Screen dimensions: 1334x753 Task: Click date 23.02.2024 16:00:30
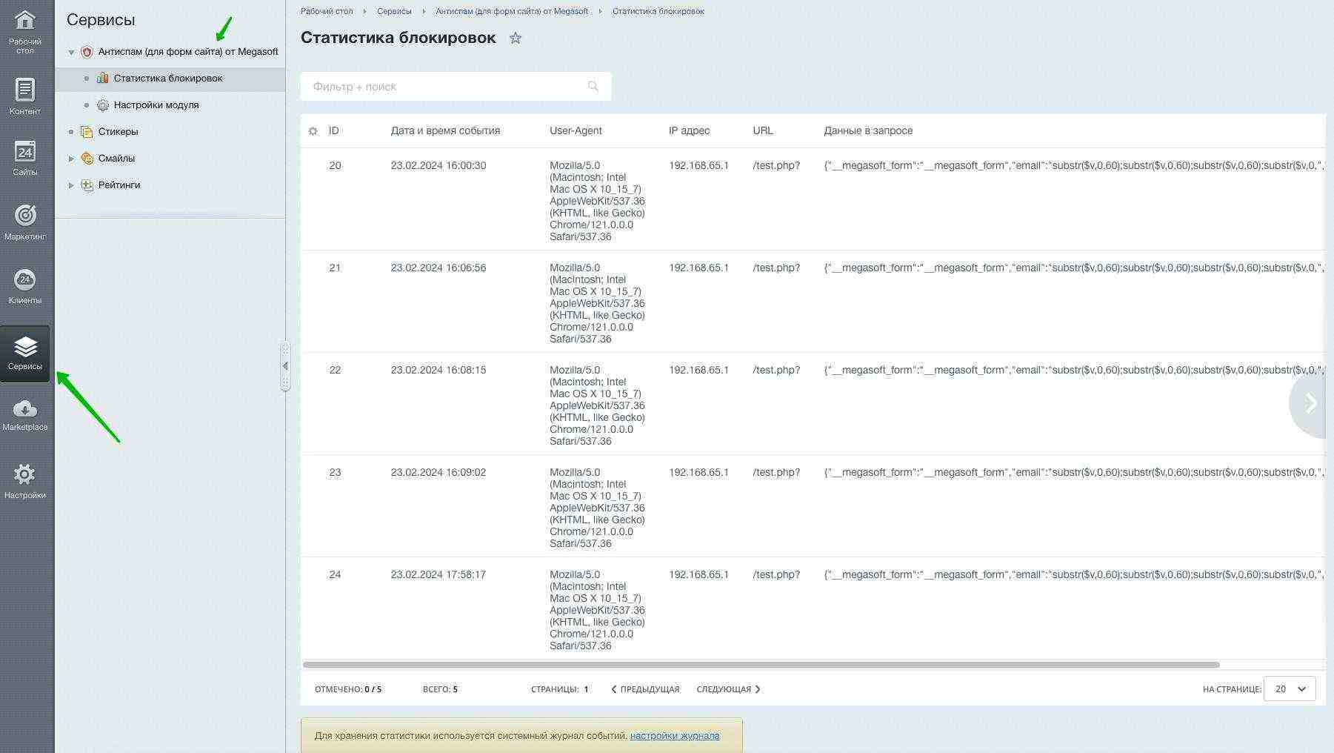[x=438, y=166]
